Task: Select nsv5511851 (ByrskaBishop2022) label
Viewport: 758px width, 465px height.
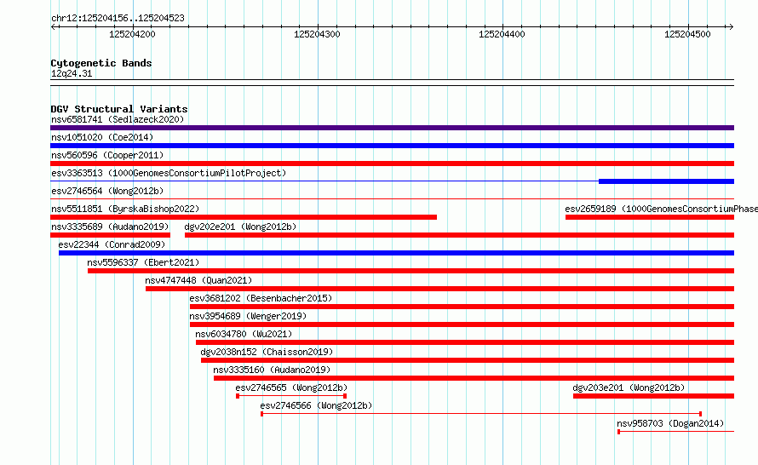Action: point(125,209)
